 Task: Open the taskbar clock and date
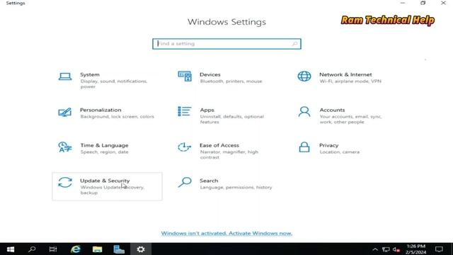[x=416, y=249]
